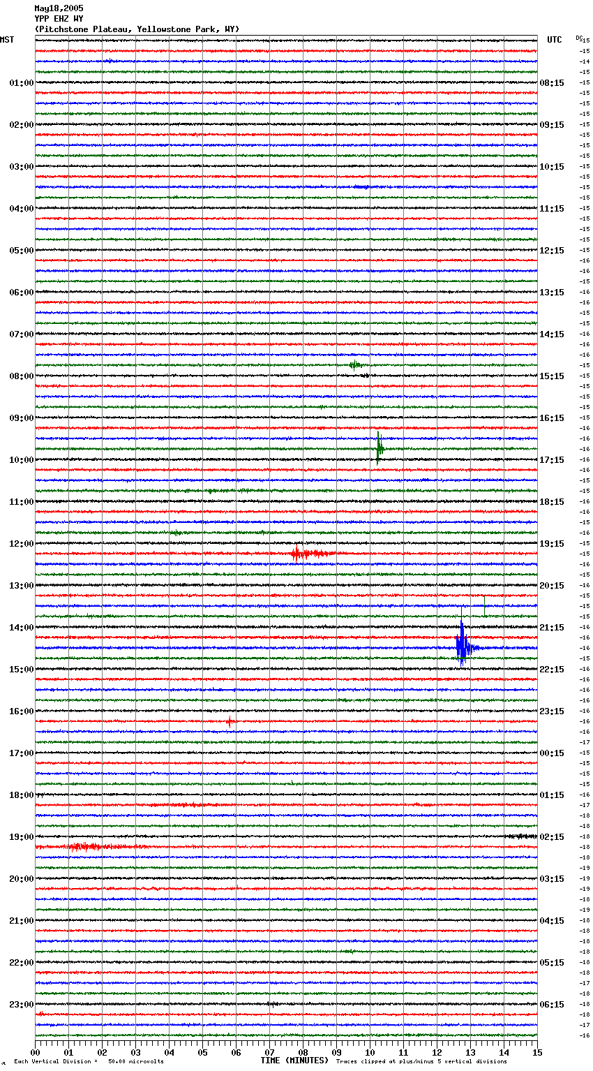Viewport: 593px width, 1071px height.
Task: Click the DC offset column header
Action: (x=579, y=38)
